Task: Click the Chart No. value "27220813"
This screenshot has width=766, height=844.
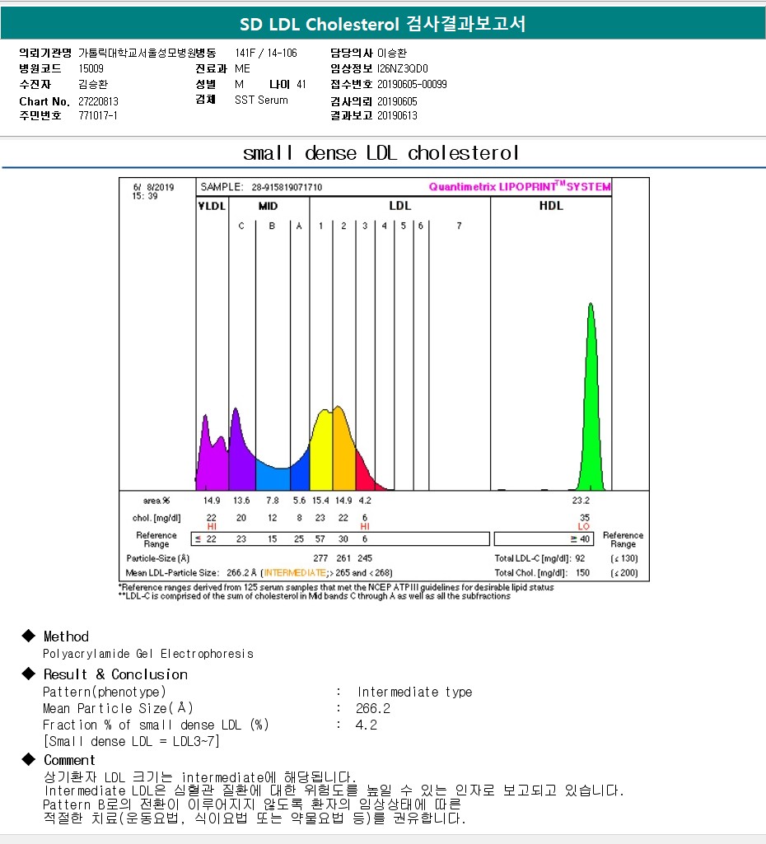Action: pos(98,101)
